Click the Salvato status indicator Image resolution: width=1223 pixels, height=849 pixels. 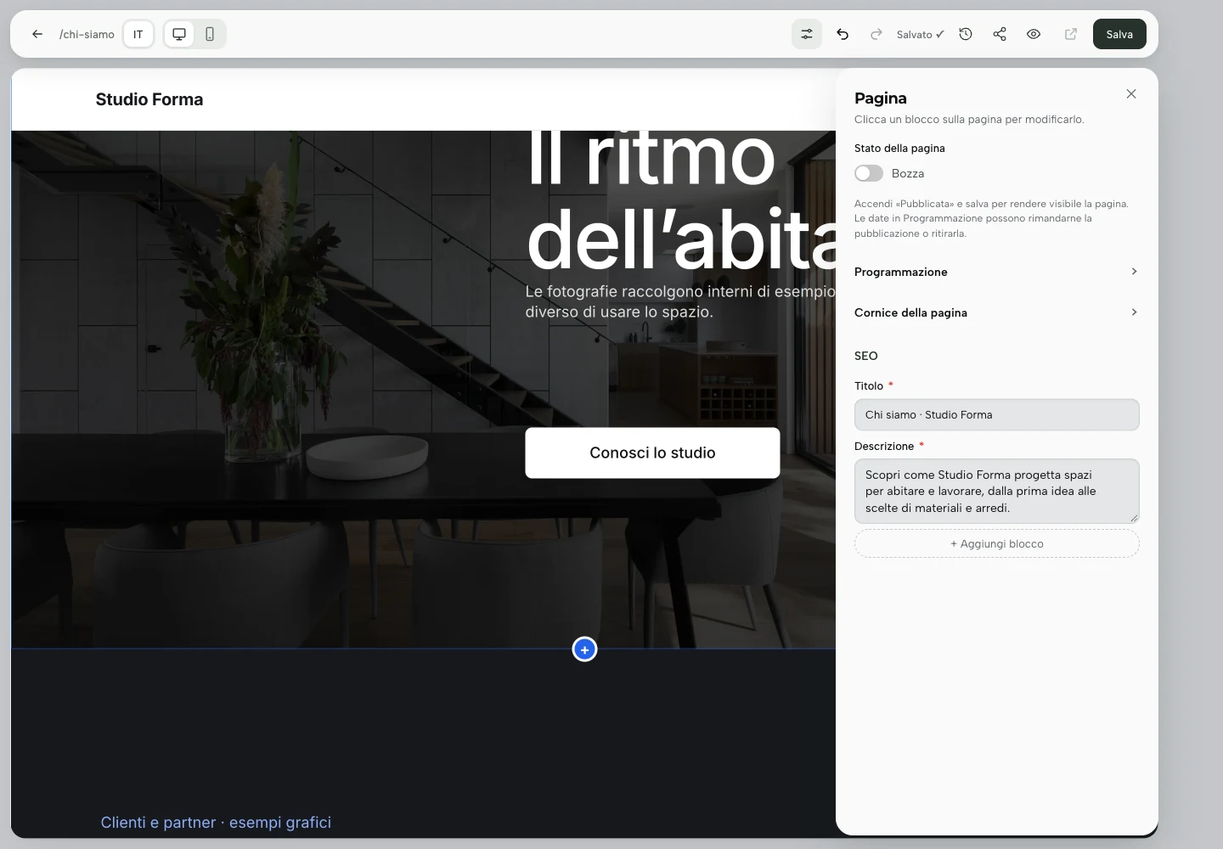920,34
